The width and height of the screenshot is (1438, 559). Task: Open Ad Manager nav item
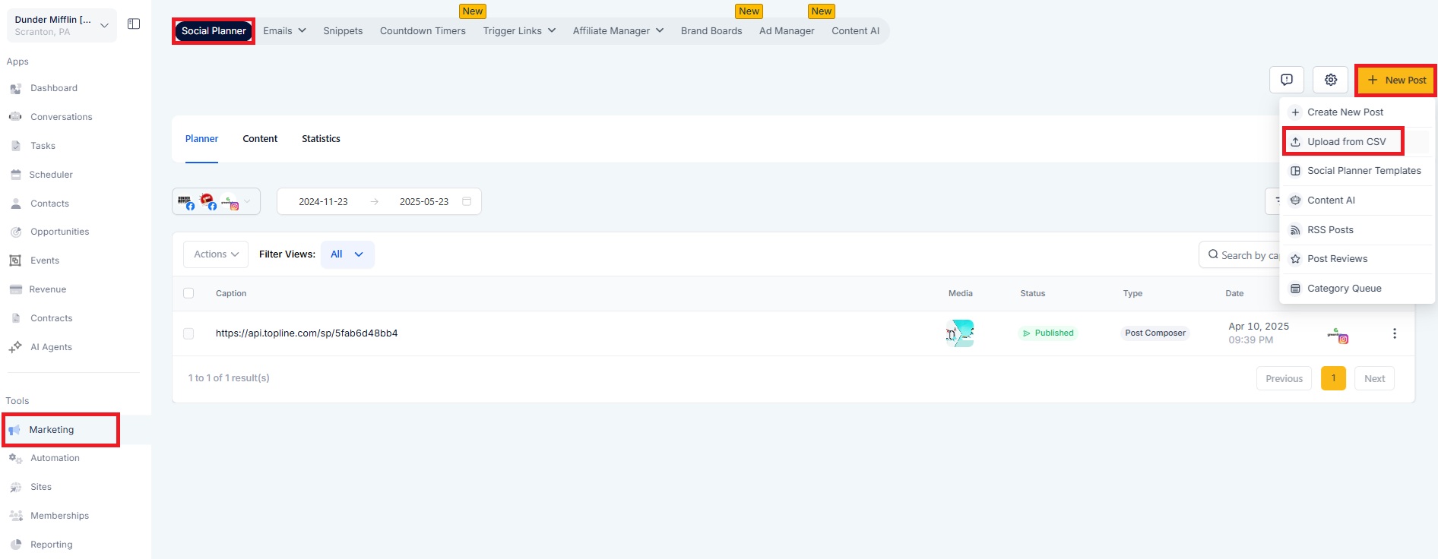pyautogui.click(x=787, y=31)
